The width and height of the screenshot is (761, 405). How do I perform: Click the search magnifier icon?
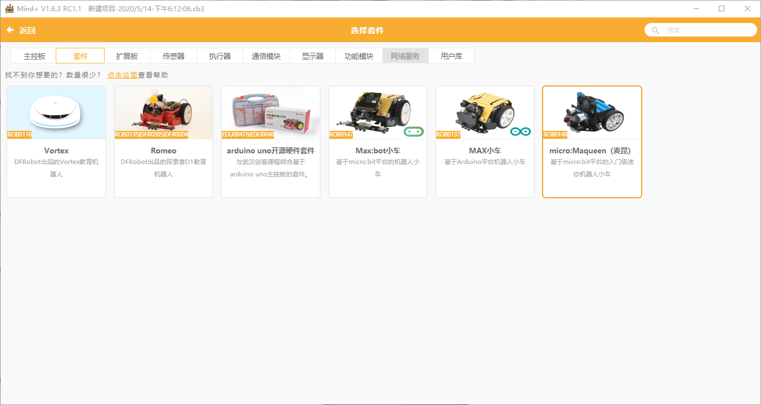(655, 30)
